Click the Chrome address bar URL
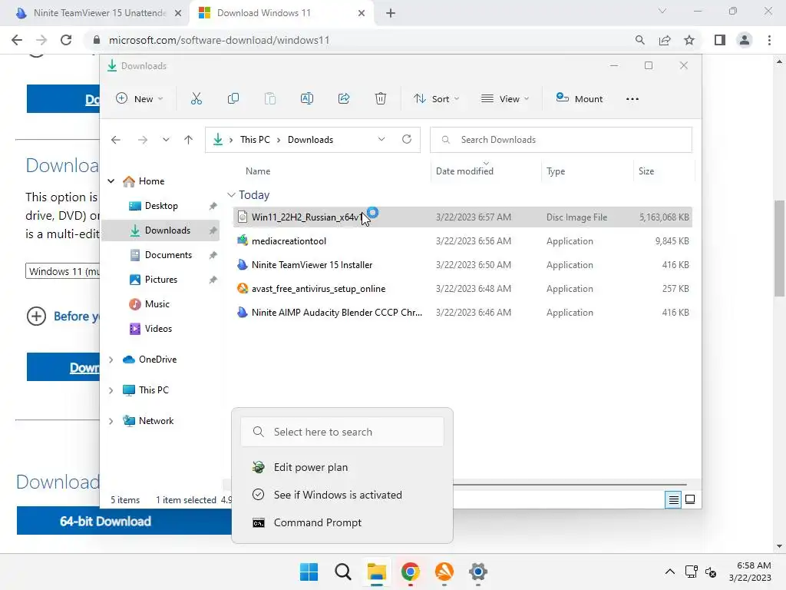The width and height of the screenshot is (786, 590). [x=219, y=40]
